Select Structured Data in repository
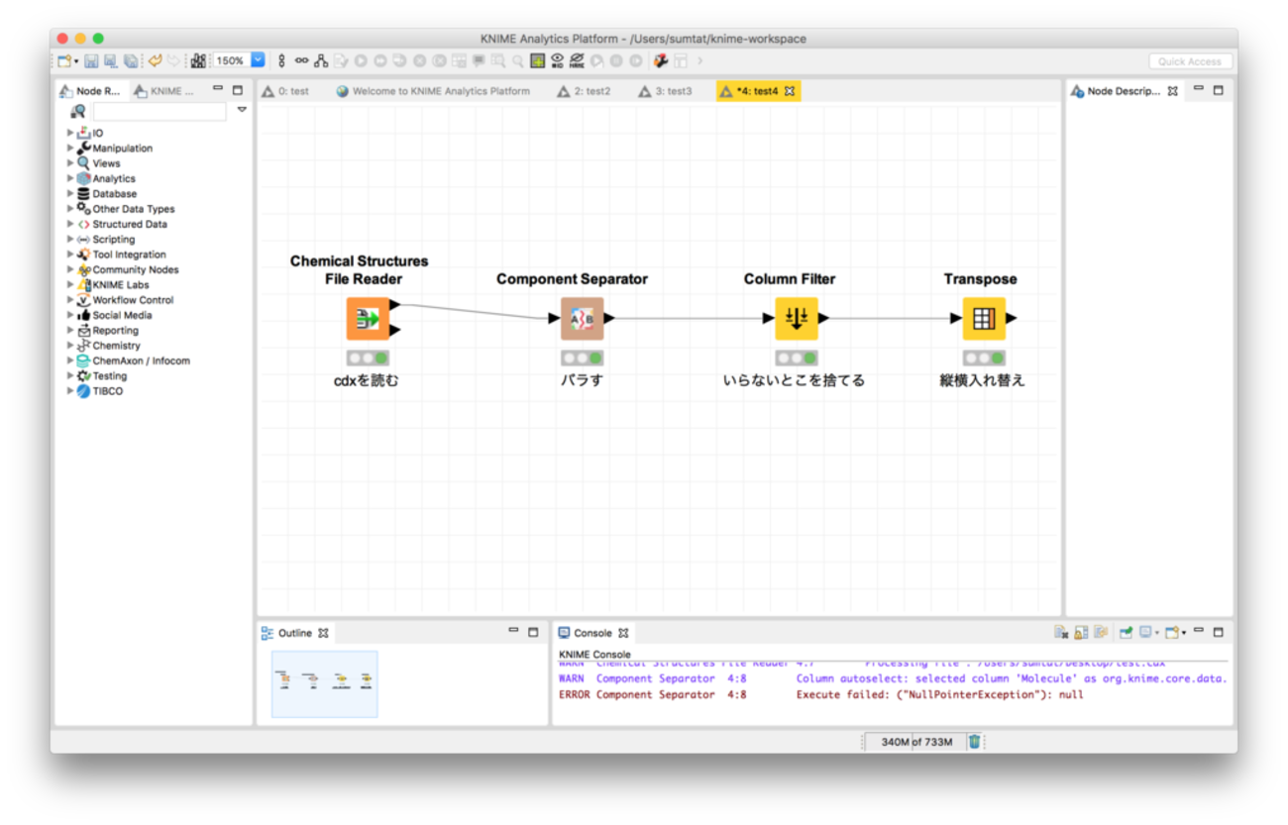 130,224
